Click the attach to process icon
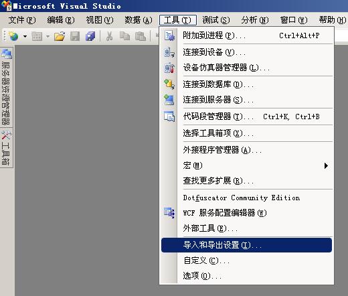 pos(169,35)
